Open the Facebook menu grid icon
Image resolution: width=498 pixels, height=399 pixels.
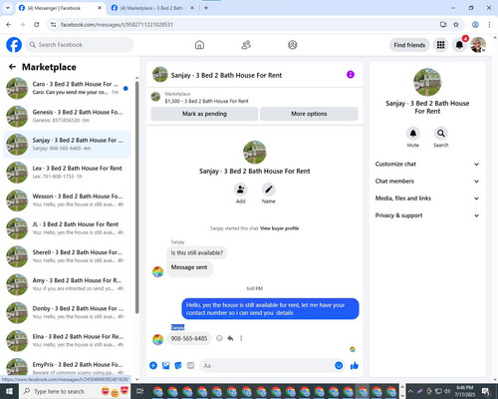pyautogui.click(x=440, y=45)
